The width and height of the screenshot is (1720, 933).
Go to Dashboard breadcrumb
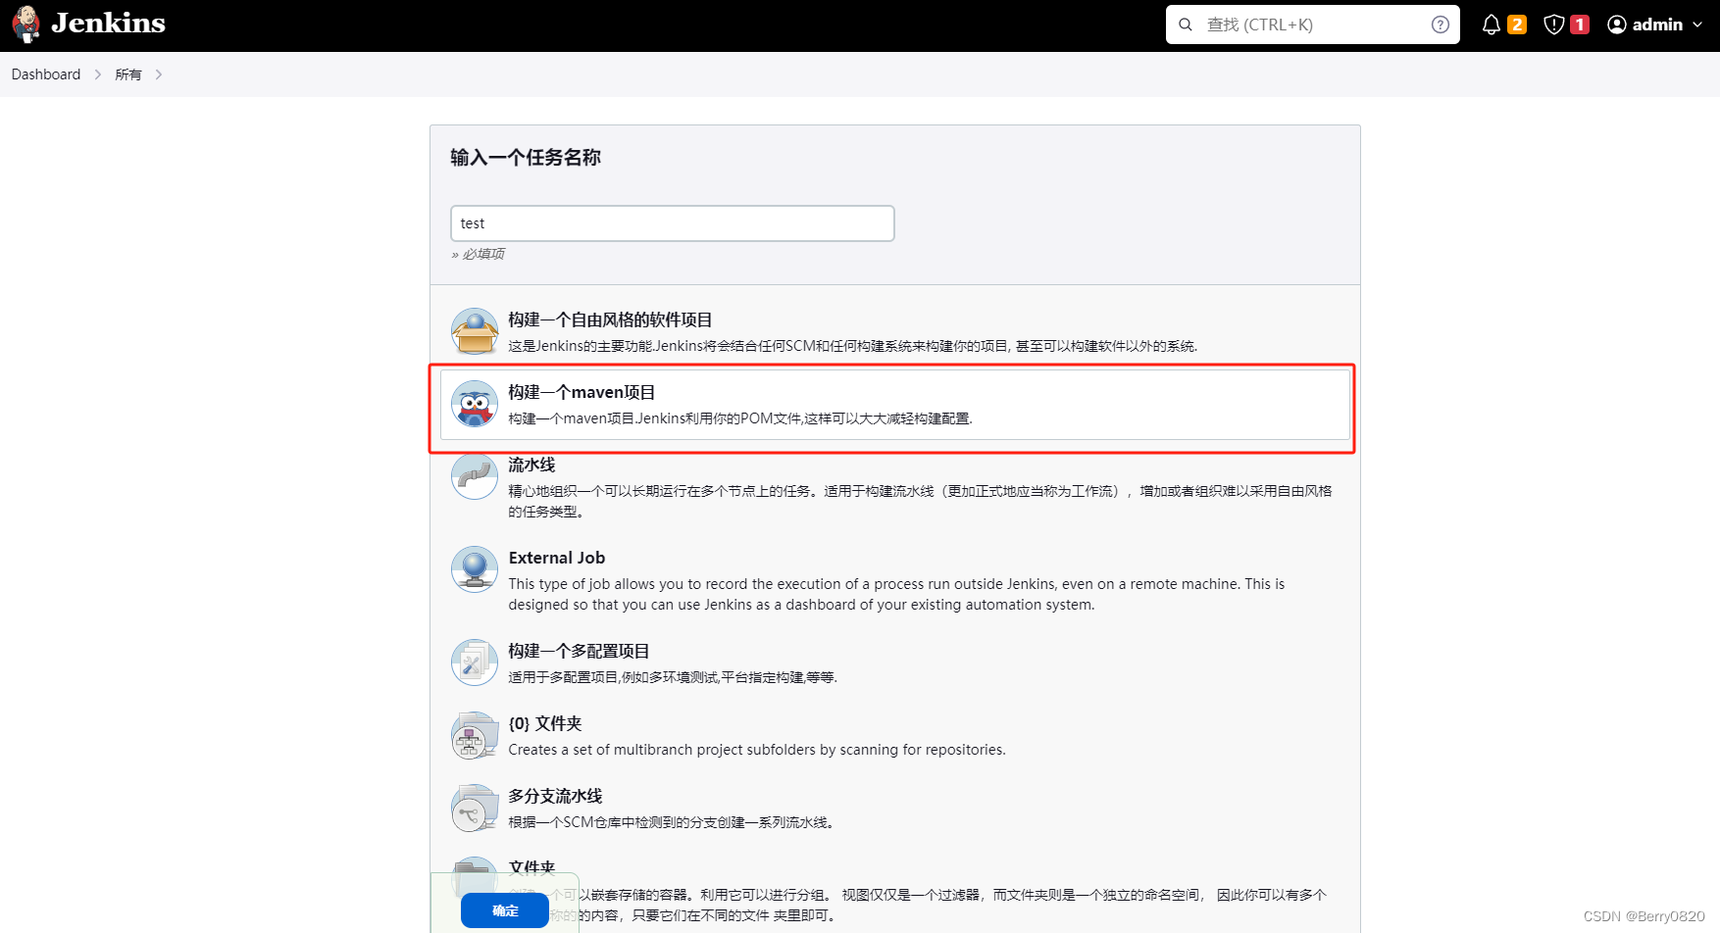tap(46, 74)
